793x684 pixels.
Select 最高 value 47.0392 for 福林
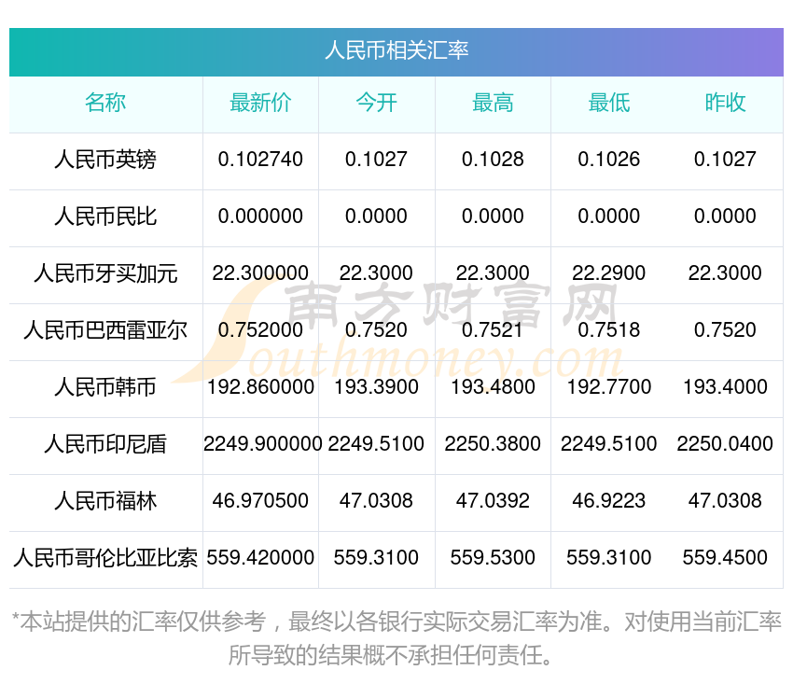pyautogui.click(x=493, y=501)
